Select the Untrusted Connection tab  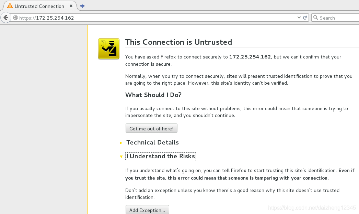point(40,6)
